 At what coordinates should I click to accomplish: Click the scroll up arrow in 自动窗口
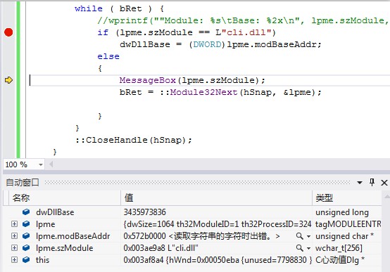[386, 196]
